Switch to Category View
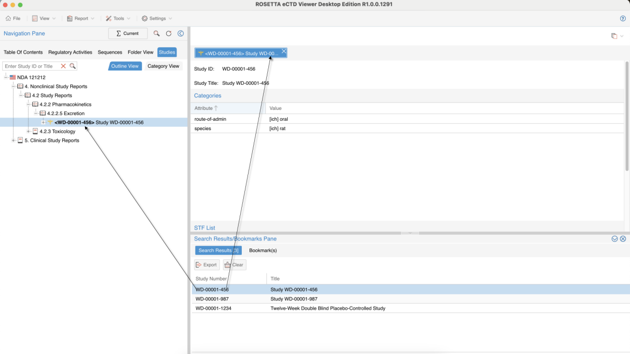 (163, 66)
